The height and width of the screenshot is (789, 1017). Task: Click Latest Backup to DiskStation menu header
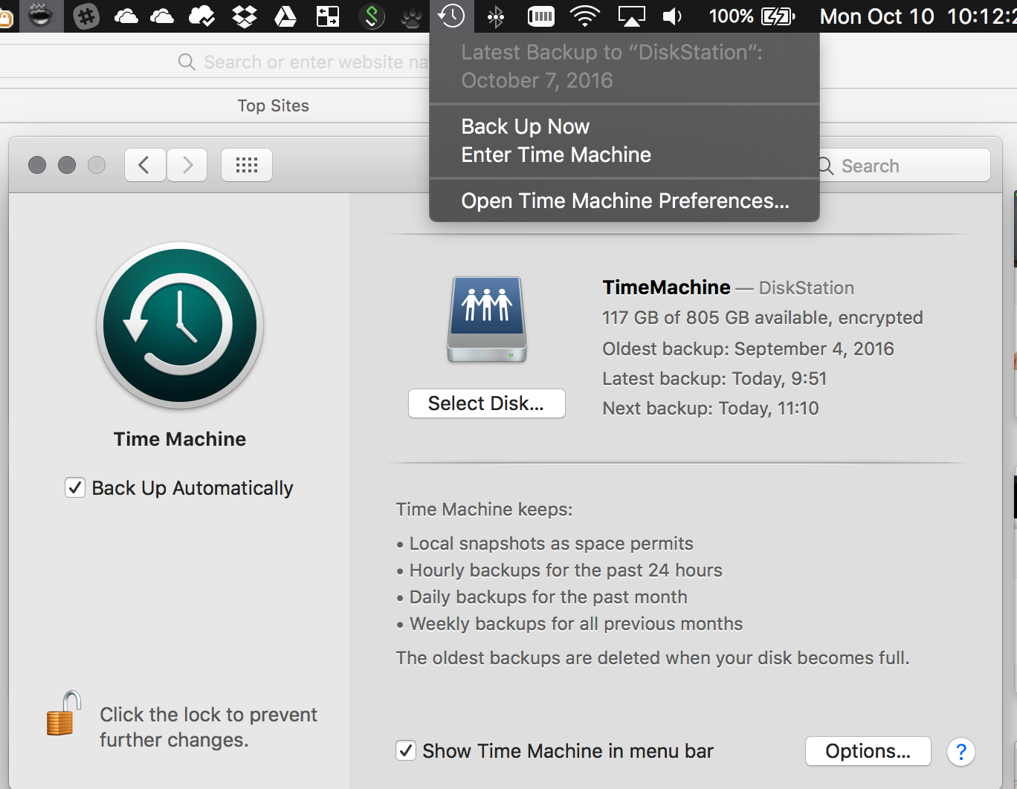(x=612, y=66)
